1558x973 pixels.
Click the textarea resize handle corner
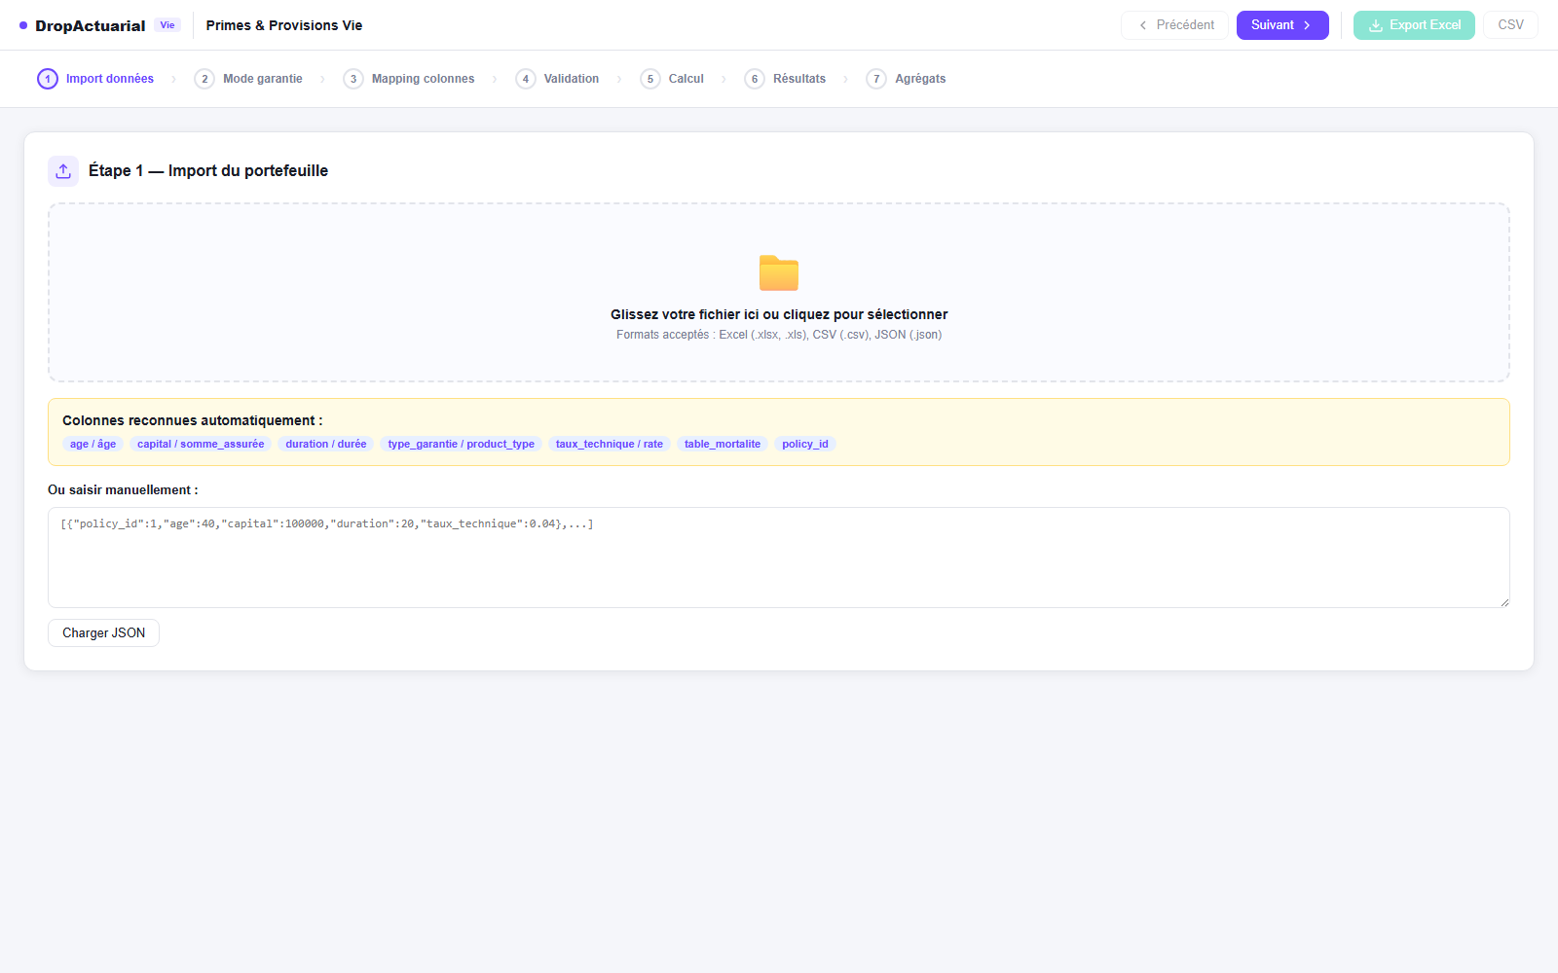click(x=1504, y=602)
